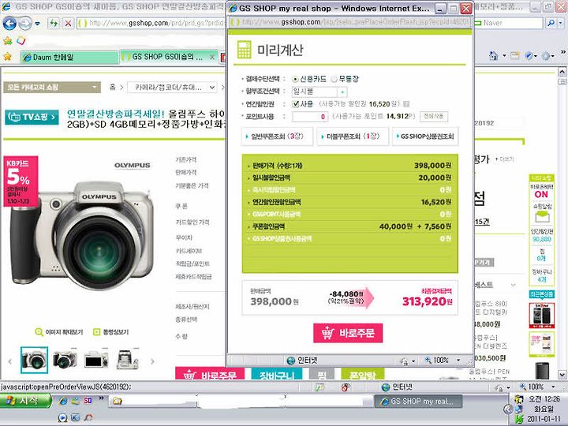Click the main browser address bar
Screen dimensions: 568x426
click(x=151, y=24)
